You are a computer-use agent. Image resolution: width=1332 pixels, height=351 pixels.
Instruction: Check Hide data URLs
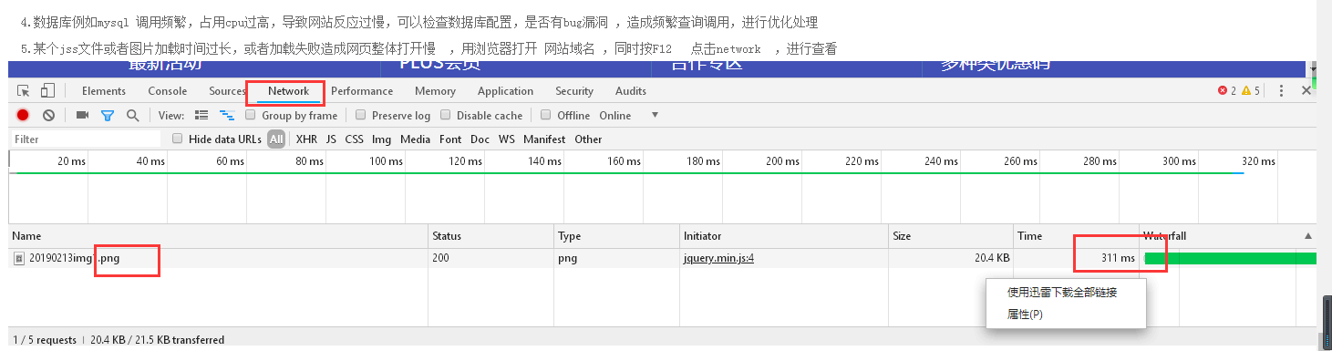(178, 139)
